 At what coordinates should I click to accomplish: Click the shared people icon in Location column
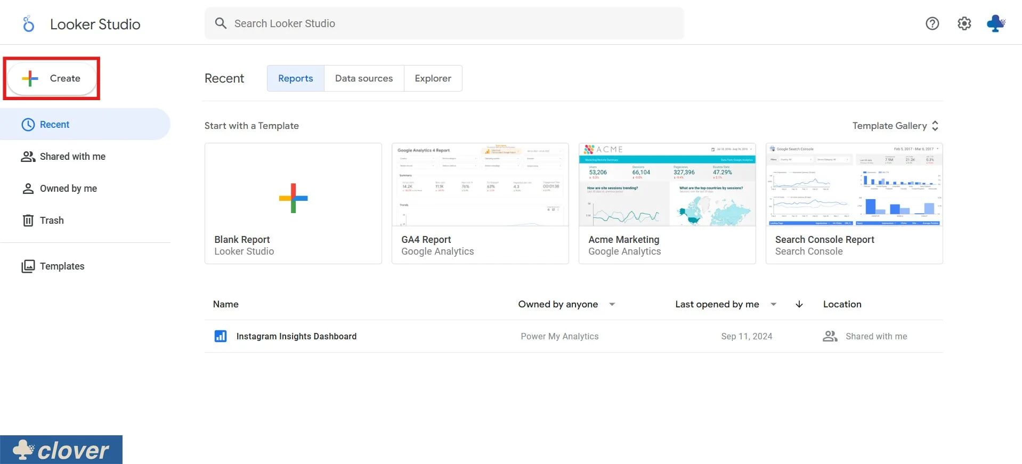830,336
